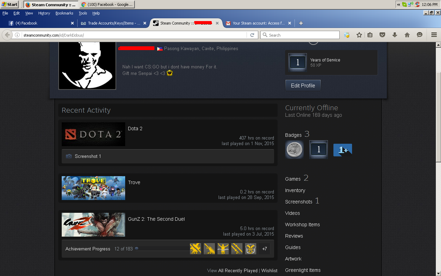
Task: Click the add-on icon left of bookmark star
Action: (347, 35)
